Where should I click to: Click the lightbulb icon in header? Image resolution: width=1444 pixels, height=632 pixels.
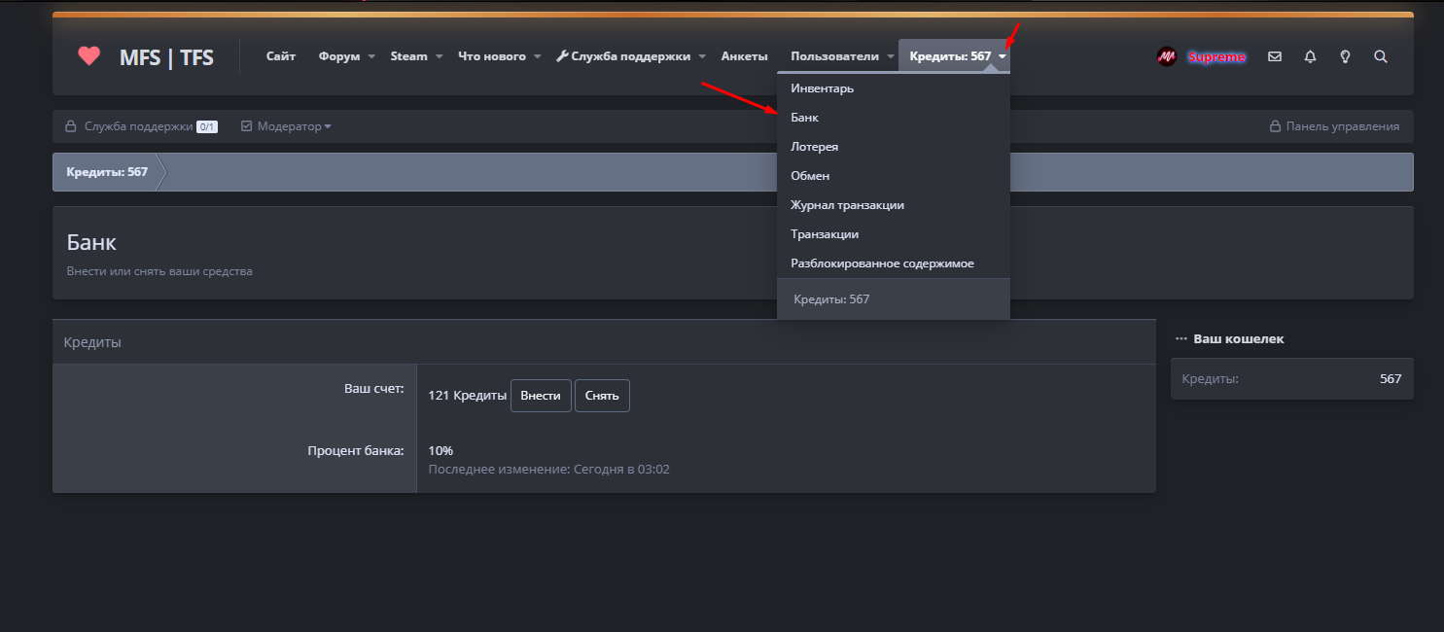pyautogui.click(x=1345, y=57)
